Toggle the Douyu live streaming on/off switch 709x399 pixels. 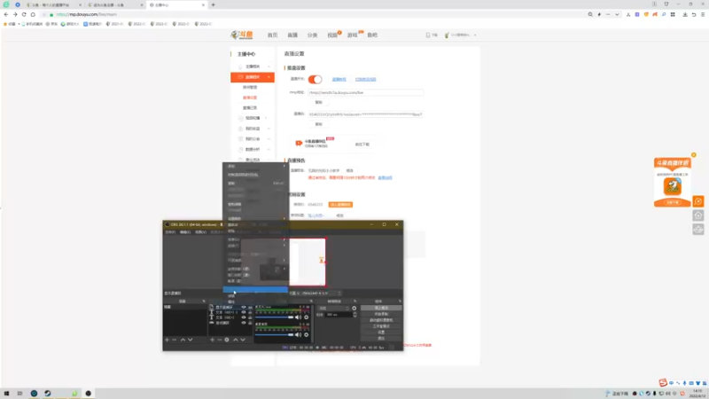[x=316, y=80]
